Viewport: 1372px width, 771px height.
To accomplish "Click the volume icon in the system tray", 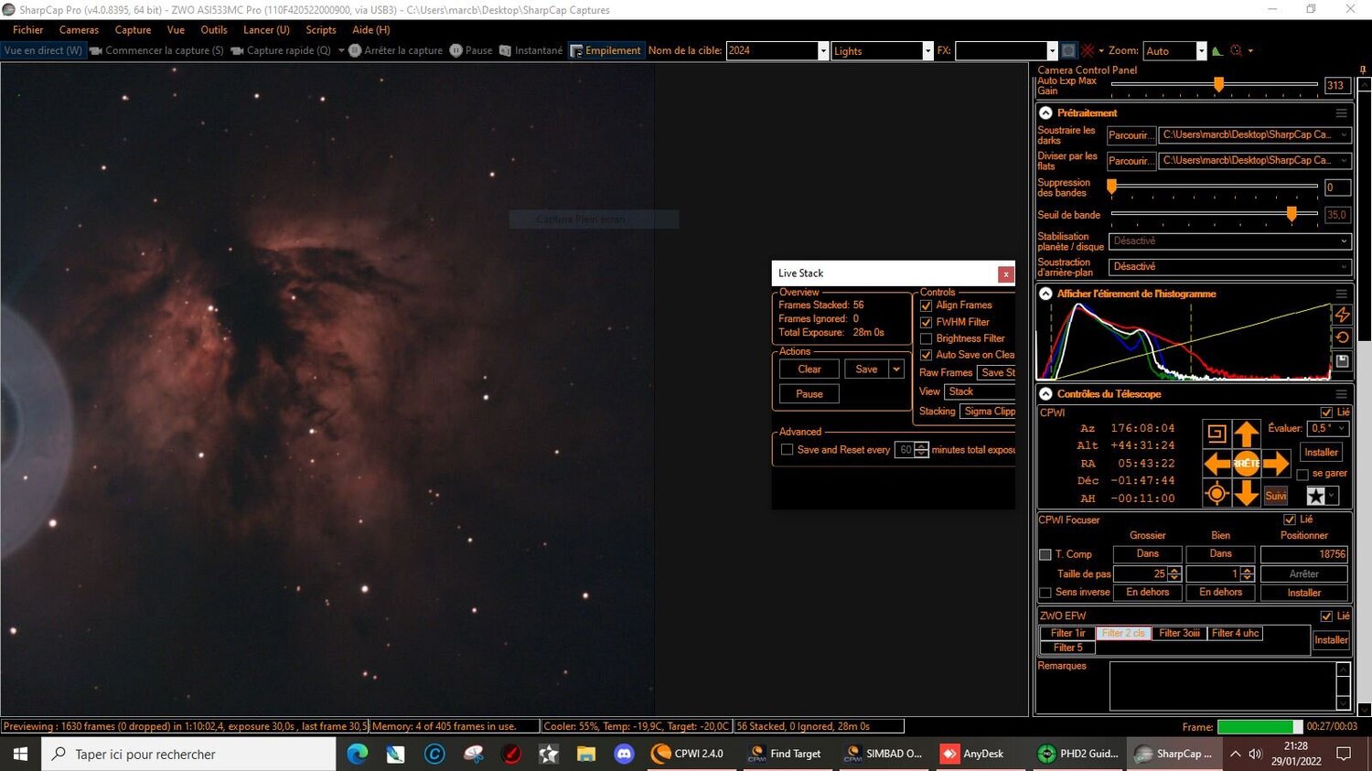I will click(x=1255, y=754).
